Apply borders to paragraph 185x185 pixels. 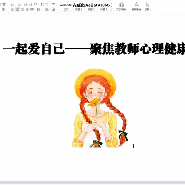coord(53,9)
